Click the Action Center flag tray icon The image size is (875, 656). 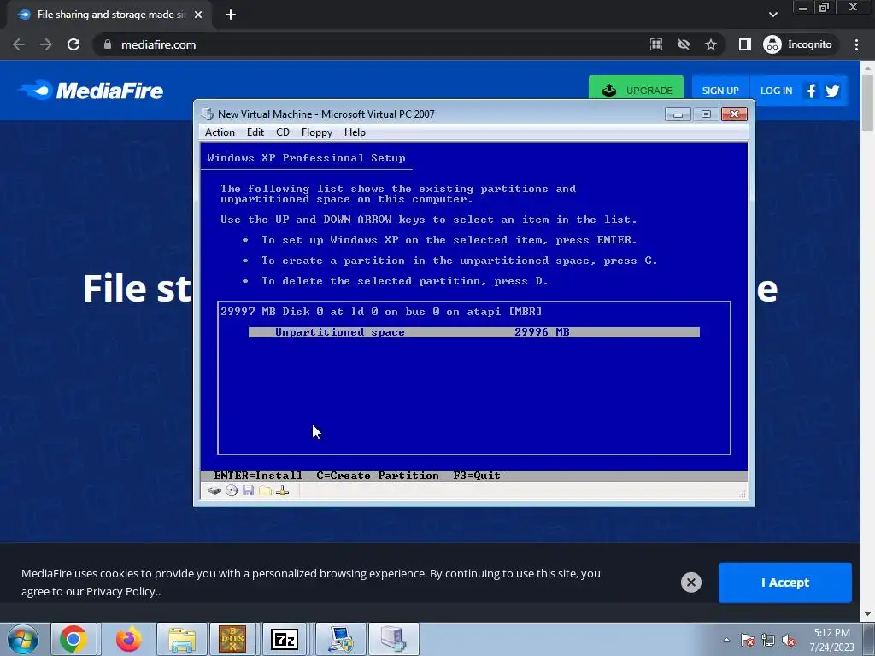point(748,640)
